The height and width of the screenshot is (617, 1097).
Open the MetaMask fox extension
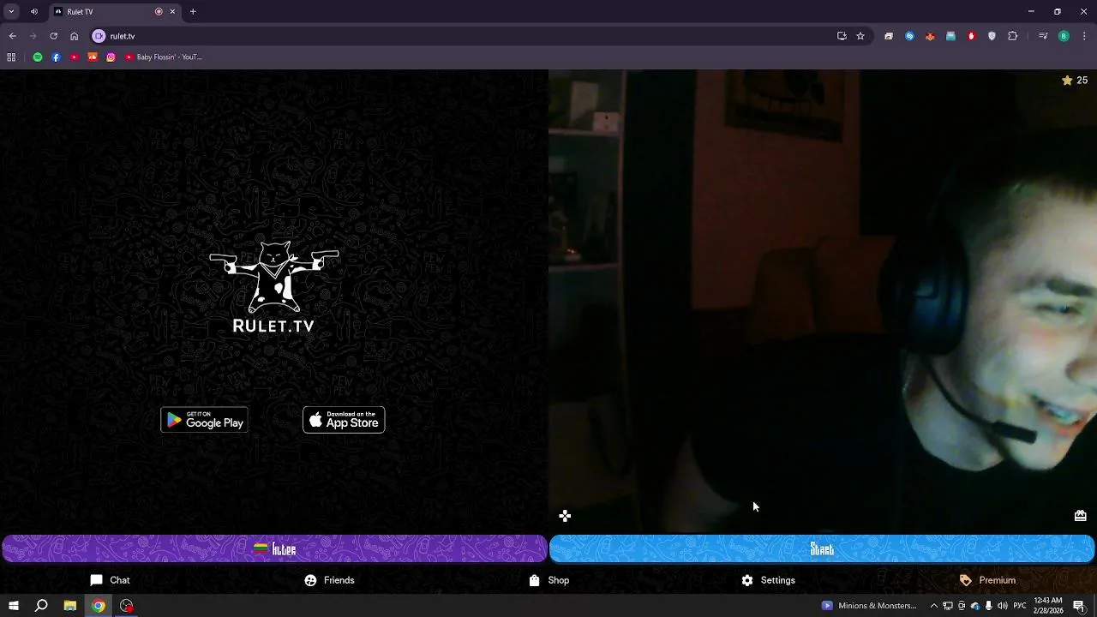click(930, 36)
